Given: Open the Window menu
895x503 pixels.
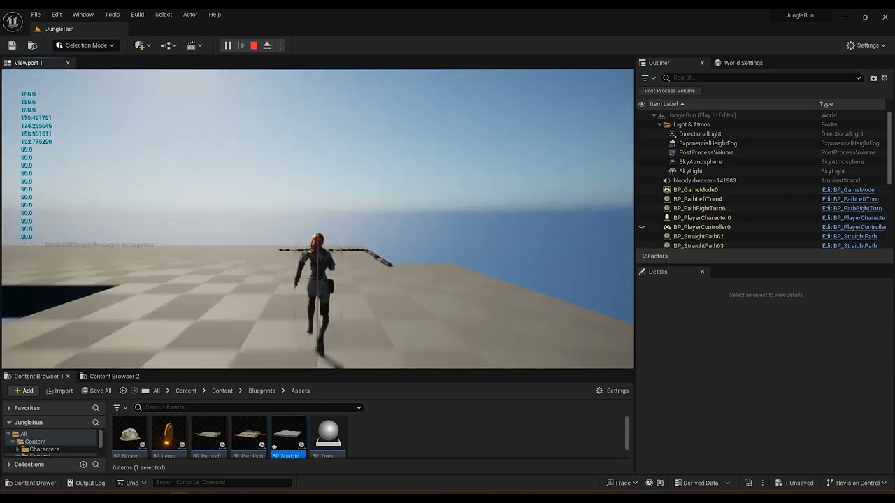Looking at the screenshot, I should 83,15.
